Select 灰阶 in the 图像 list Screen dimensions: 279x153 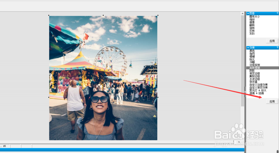(x=252, y=34)
